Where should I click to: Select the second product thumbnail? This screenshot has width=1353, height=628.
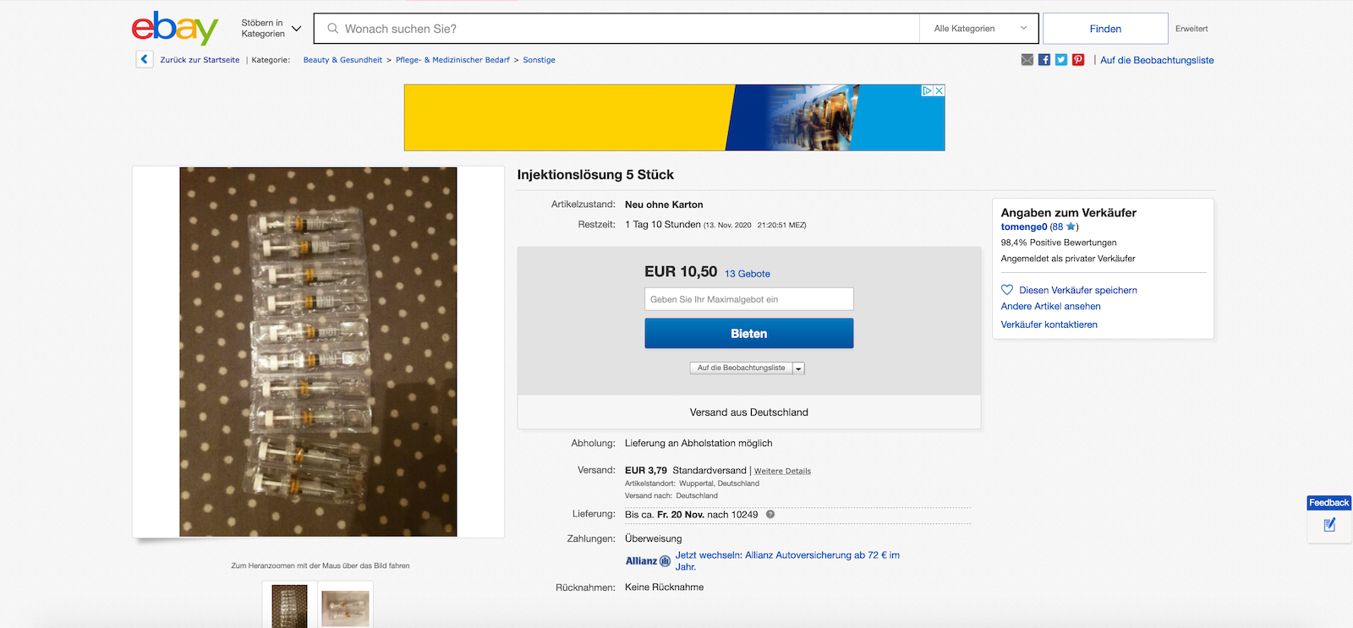[345, 607]
